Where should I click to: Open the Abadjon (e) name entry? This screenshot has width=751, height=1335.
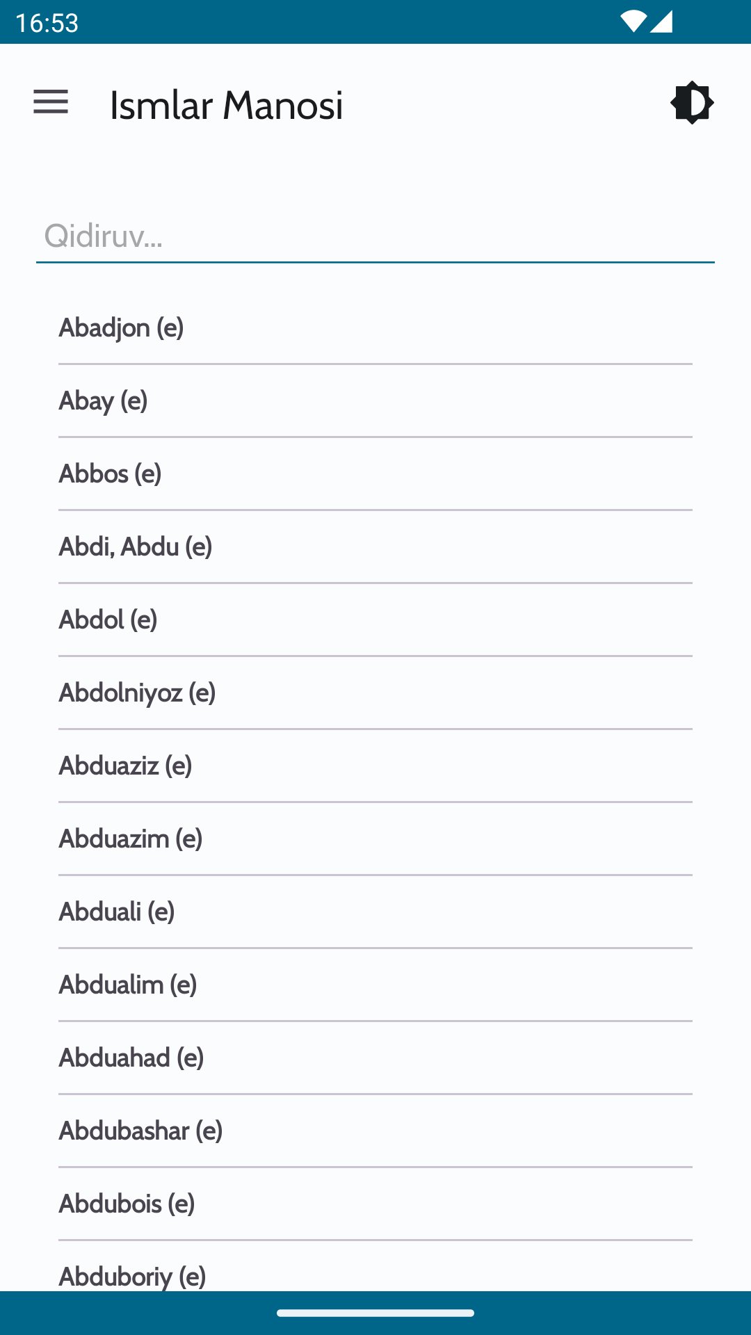(375, 327)
